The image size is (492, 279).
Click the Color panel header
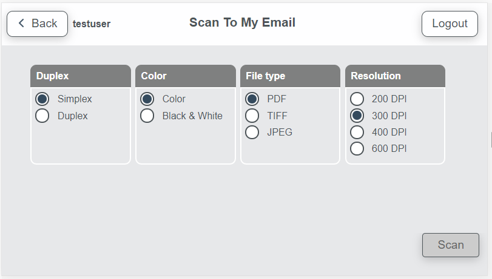(186, 76)
